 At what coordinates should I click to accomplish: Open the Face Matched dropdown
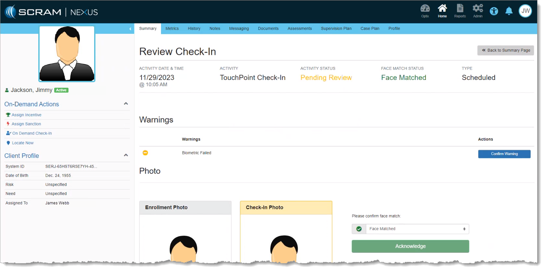coord(417,229)
